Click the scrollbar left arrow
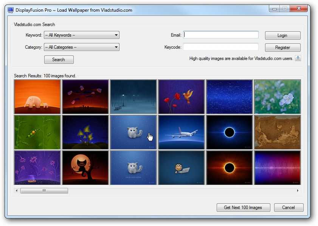 pyautogui.click(x=17, y=191)
